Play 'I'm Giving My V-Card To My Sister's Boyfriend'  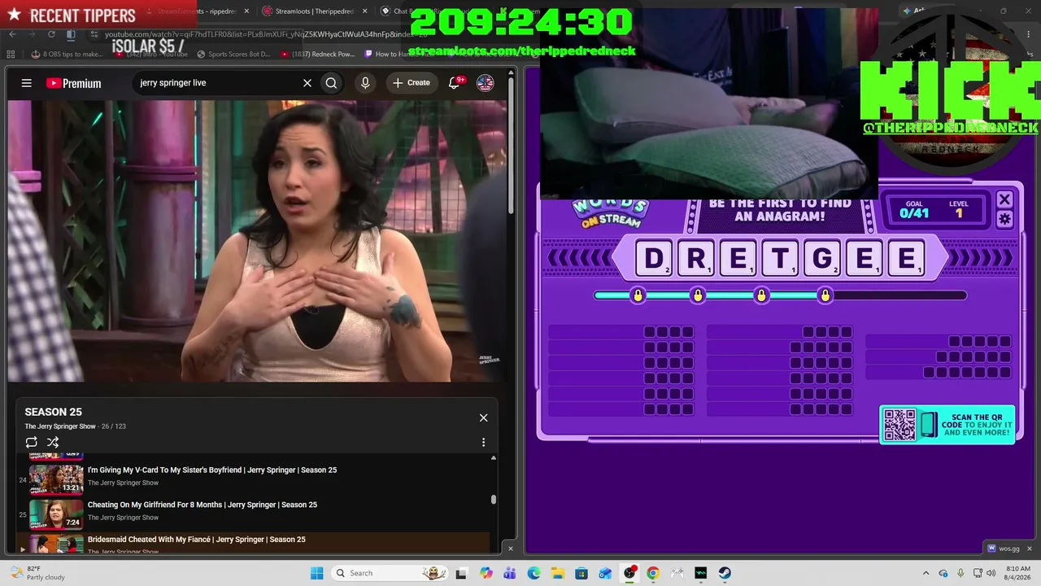(212, 470)
